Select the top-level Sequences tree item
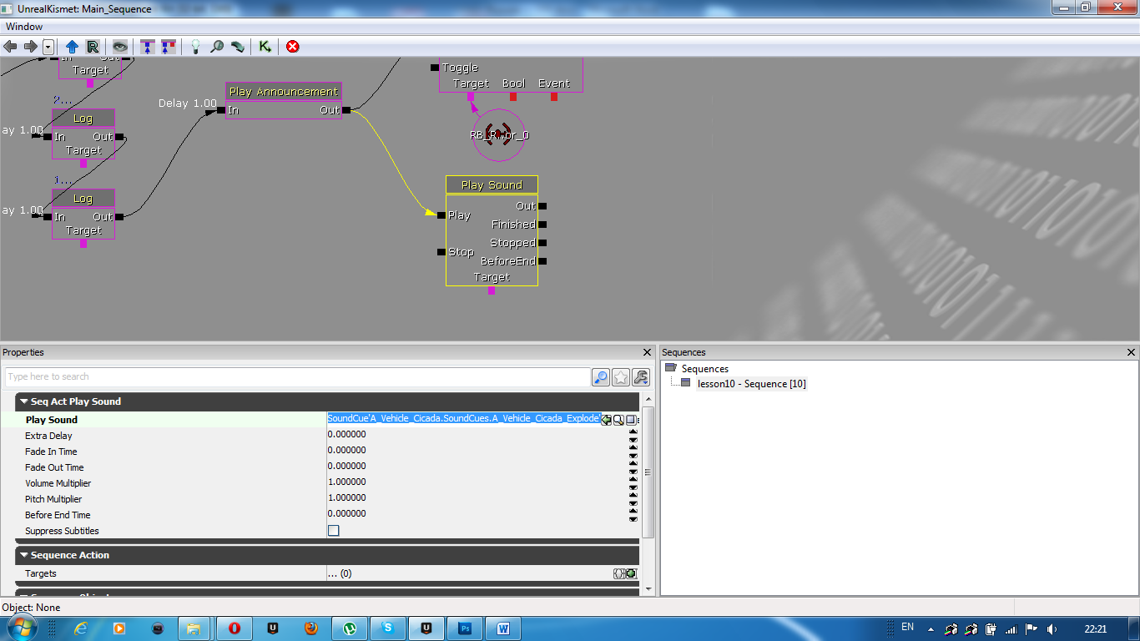 pyautogui.click(x=704, y=368)
